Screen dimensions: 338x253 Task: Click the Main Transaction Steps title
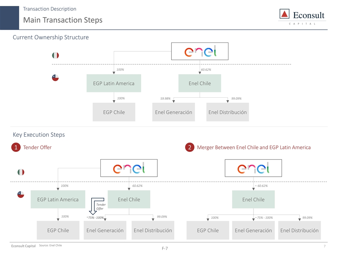(x=63, y=20)
